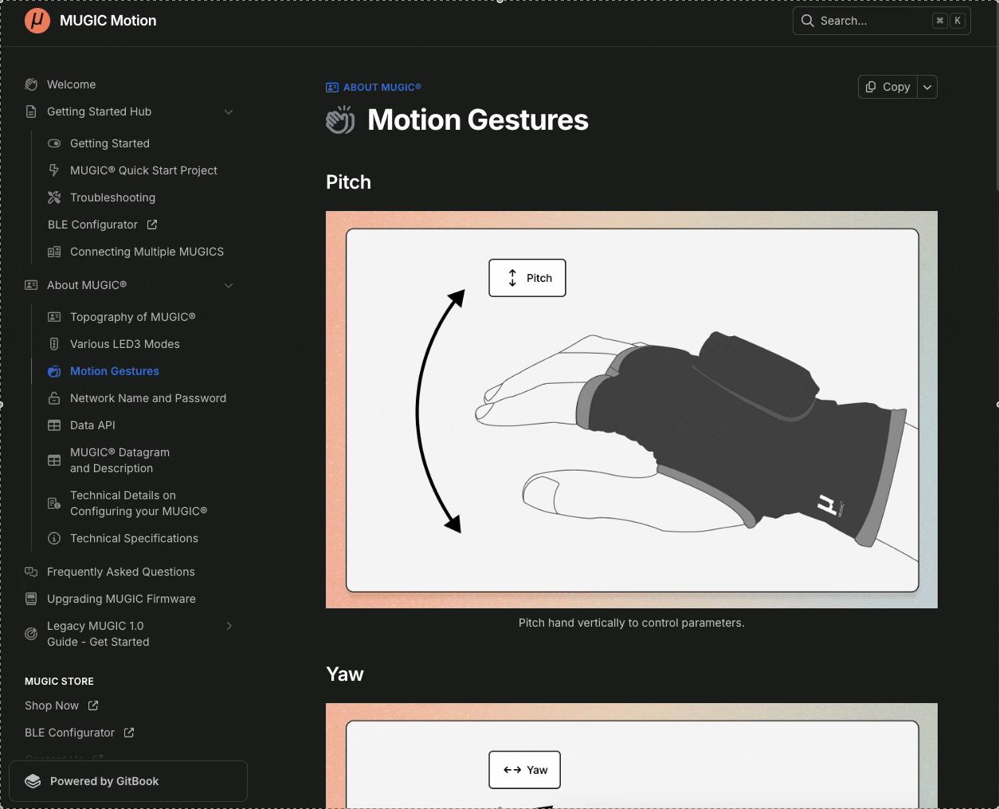This screenshot has width=999, height=809.
Task: Click the Technical Specifications info icon
Action: tap(54, 538)
